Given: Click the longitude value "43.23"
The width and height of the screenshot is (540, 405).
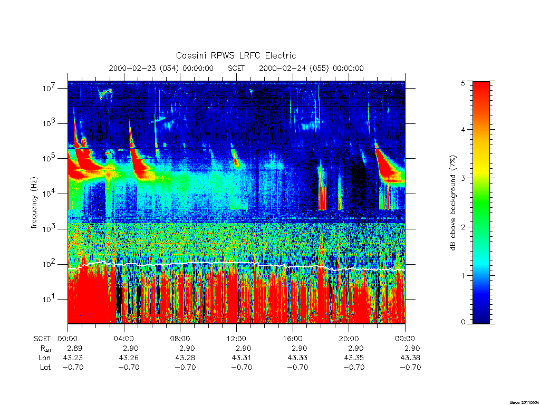Looking at the screenshot, I should [x=73, y=358].
